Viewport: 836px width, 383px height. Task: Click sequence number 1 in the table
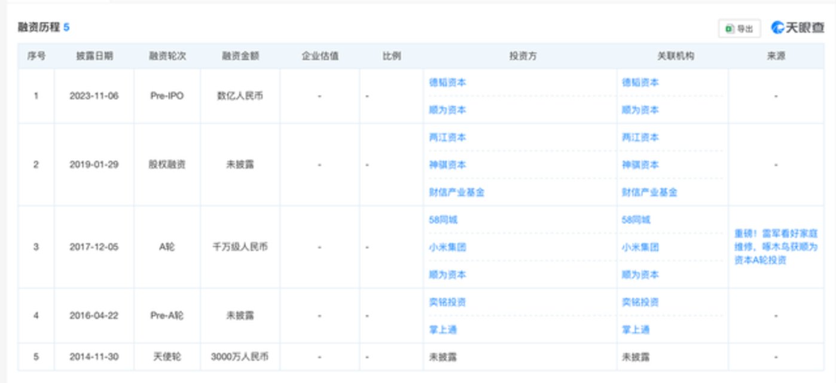click(36, 96)
